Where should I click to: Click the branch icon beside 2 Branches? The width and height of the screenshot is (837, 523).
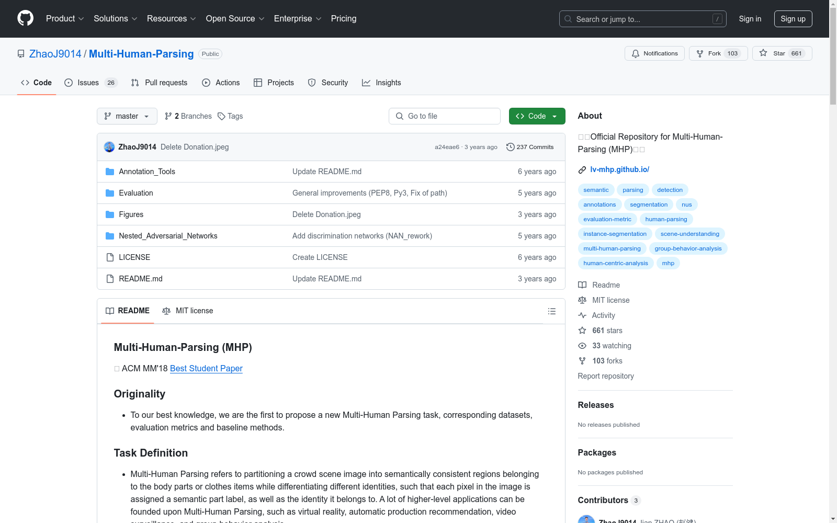click(168, 116)
